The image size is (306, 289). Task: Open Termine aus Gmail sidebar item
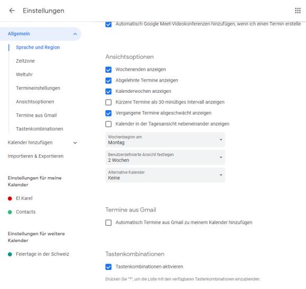tap(36, 115)
